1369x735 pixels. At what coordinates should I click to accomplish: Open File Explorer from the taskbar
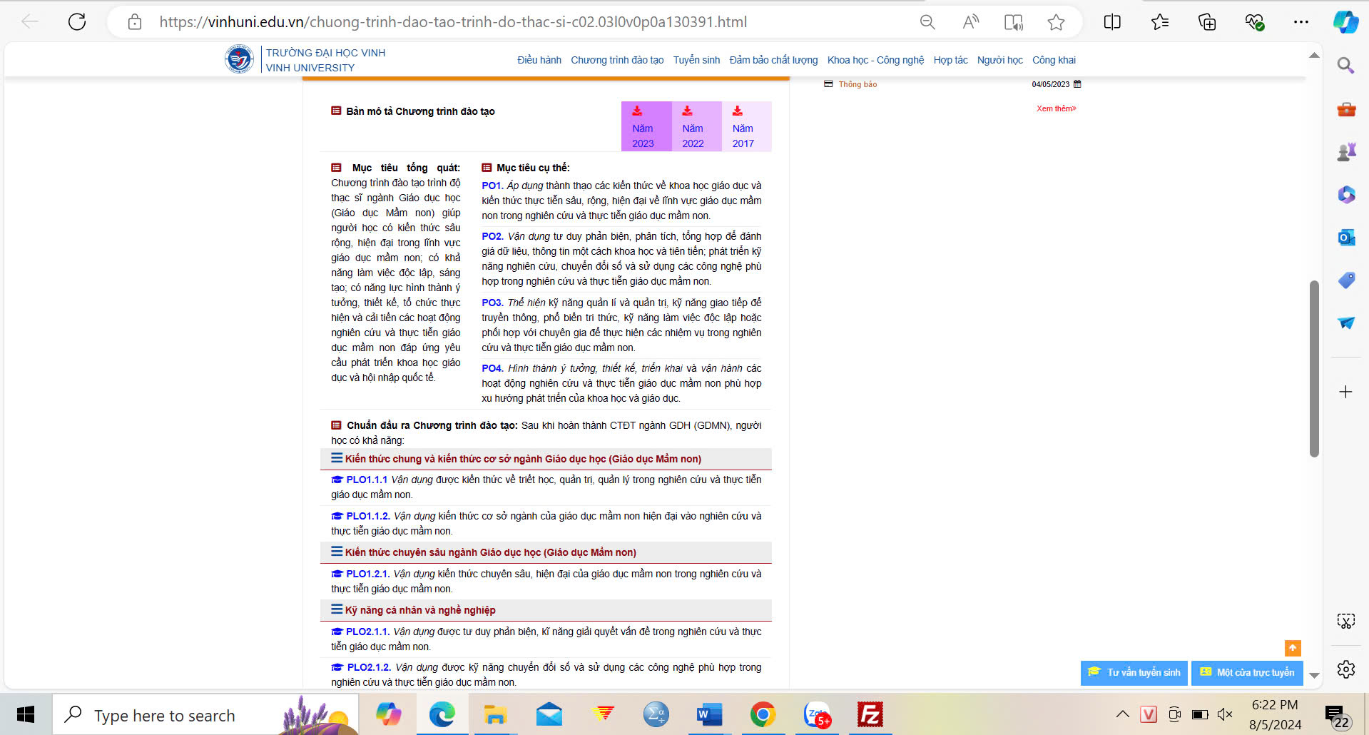[495, 714]
